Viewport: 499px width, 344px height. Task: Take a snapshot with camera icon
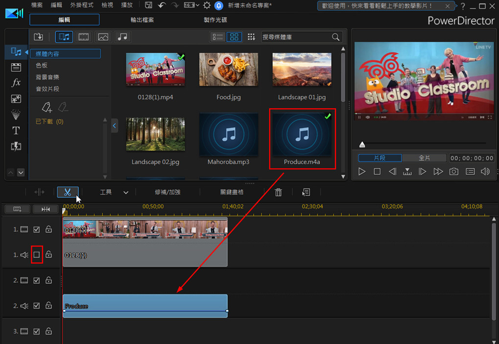click(454, 172)
